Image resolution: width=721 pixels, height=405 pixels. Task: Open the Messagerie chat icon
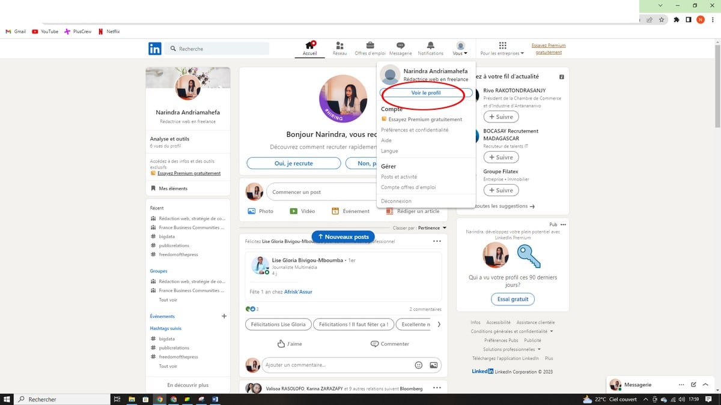[400, 46]
